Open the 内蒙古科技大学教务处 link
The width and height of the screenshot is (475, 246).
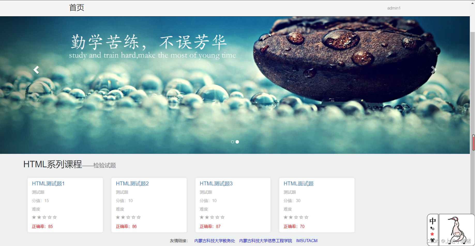click(215, 241)
